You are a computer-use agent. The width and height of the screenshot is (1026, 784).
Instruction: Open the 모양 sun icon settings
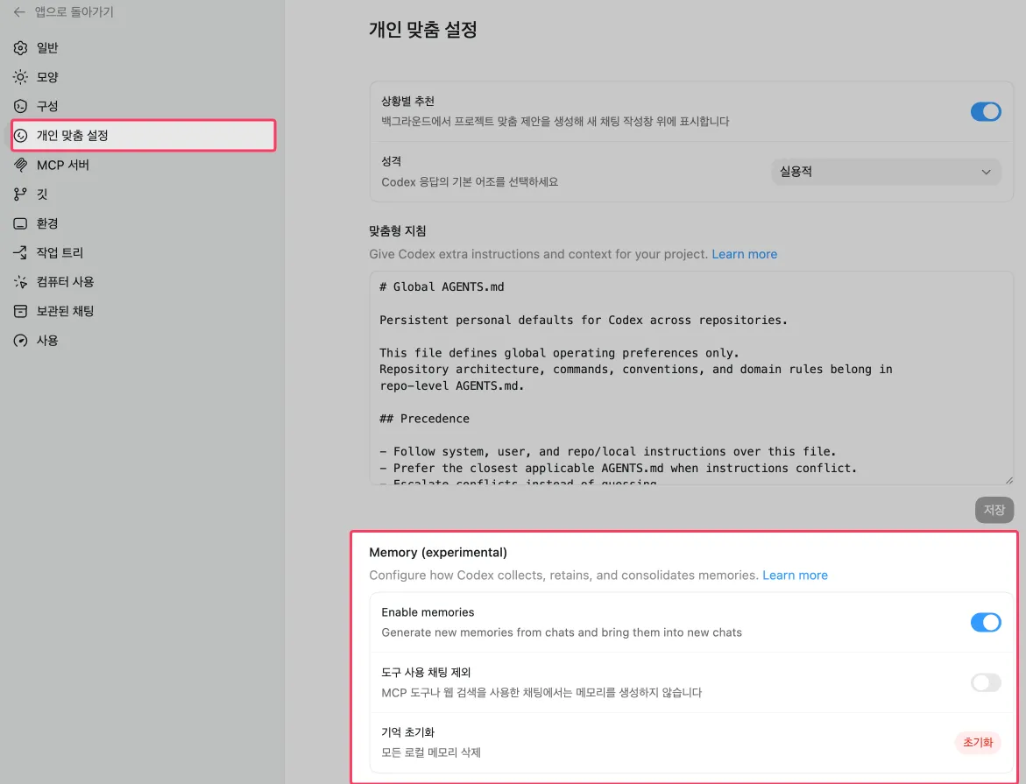click(x=21, y=77)
